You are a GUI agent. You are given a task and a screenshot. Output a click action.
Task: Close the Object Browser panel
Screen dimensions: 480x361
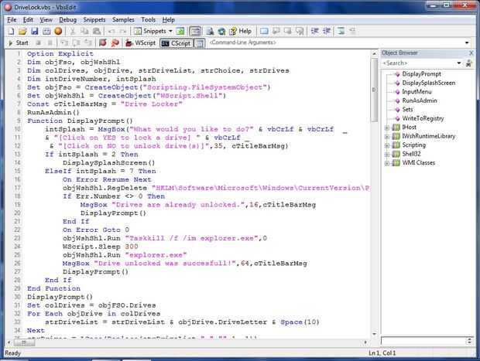pyautogui.click(x=471, y=53)
